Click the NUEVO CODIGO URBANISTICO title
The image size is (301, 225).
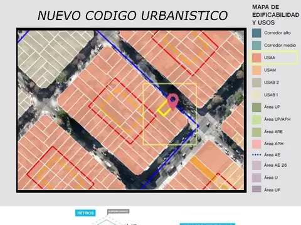pos(132,16)
